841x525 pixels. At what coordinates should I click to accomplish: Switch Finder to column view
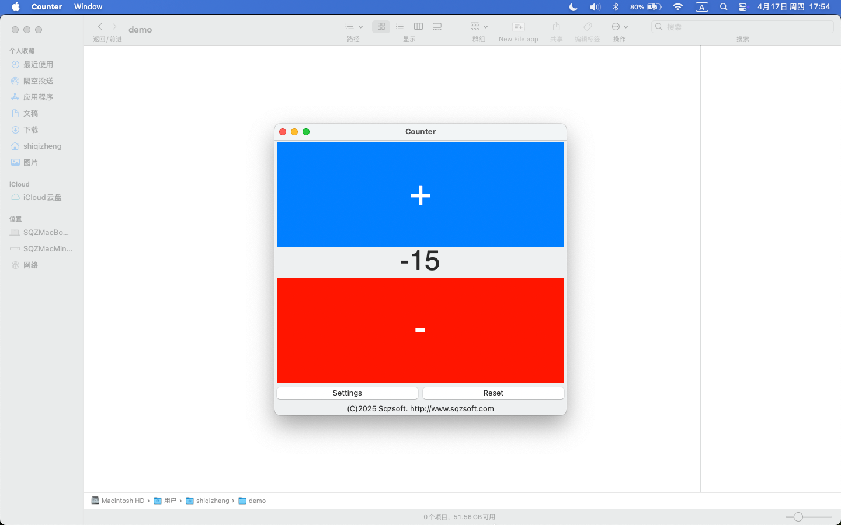click(x=418, y=27)
